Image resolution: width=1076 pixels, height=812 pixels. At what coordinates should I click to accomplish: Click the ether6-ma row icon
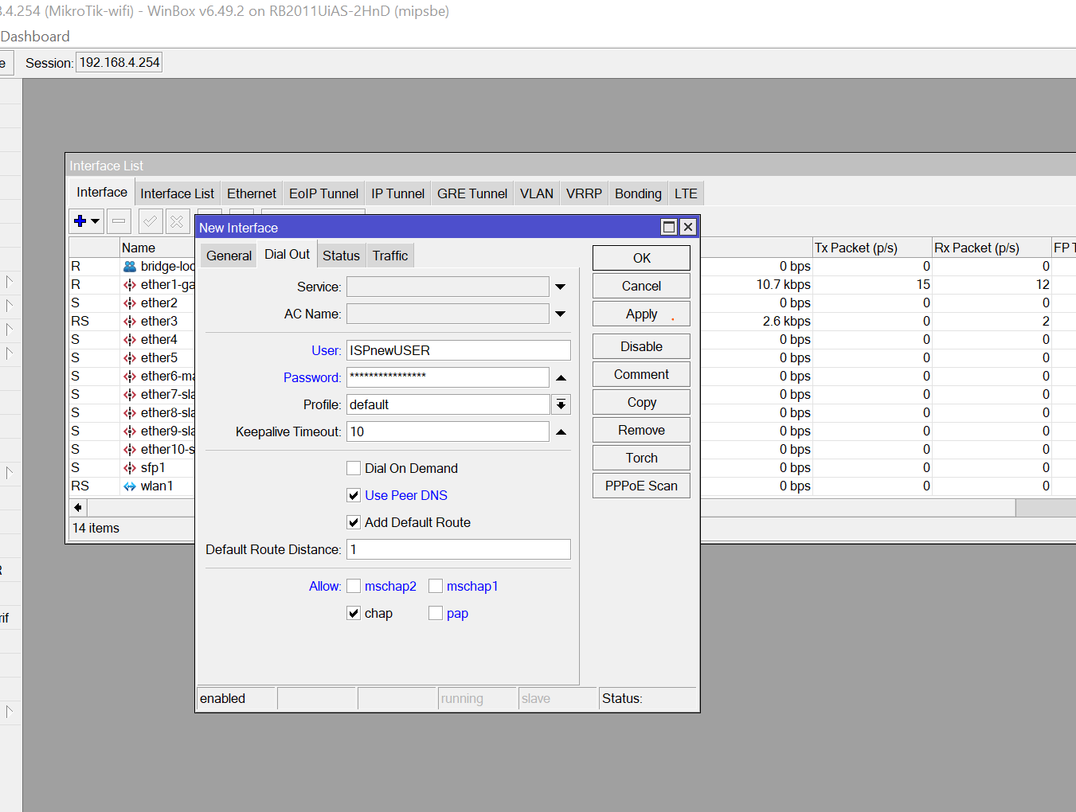pos(130,377)
